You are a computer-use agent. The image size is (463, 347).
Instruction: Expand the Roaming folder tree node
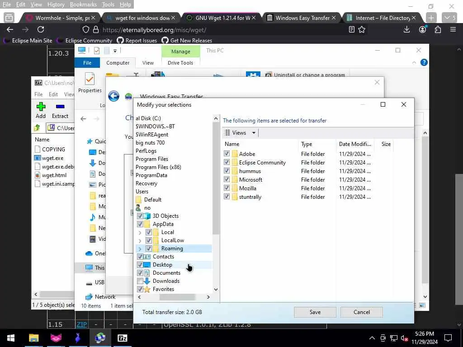pos(140,249)
